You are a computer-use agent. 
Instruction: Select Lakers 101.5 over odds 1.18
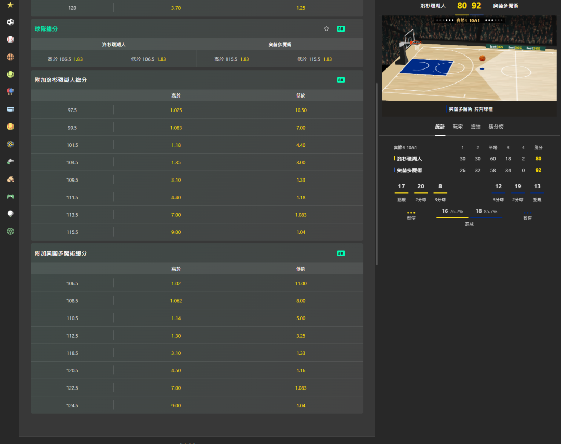coord(176,145)
